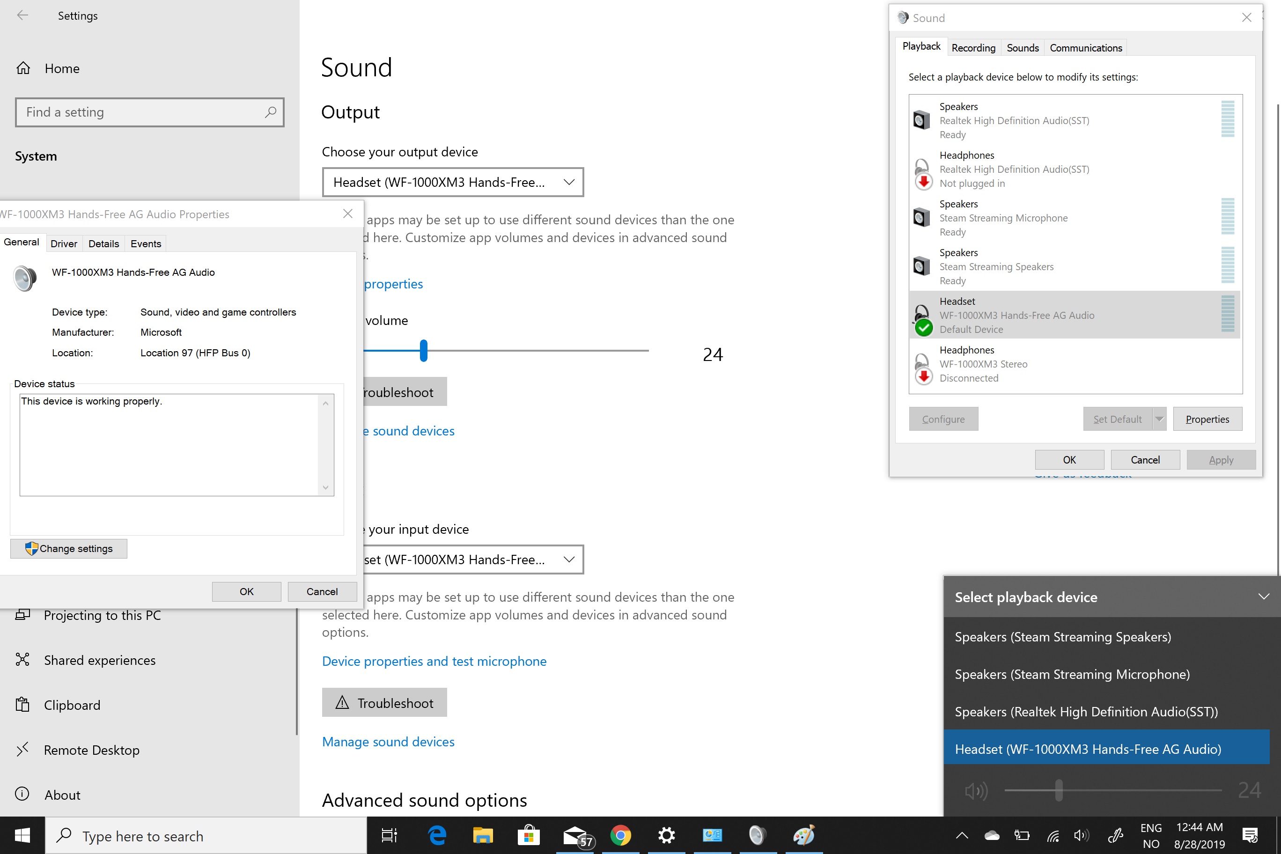Adjust volume slider in playback flyout
Viewport: 1281px width, 854px height.
[1059, 790]
